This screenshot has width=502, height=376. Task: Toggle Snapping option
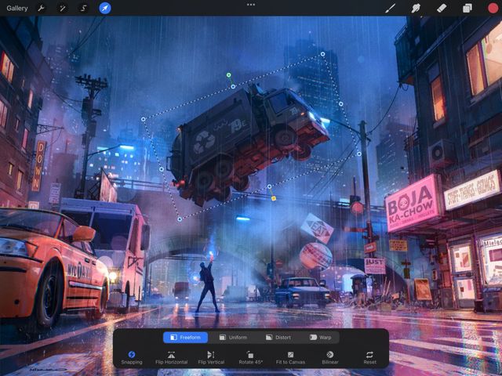pos(132,358)
